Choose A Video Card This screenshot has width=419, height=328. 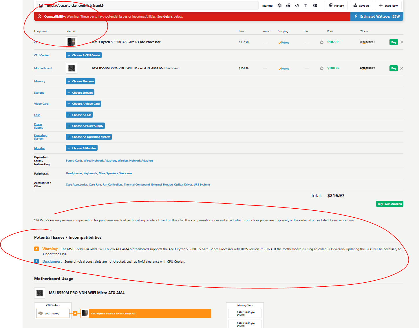83,103
